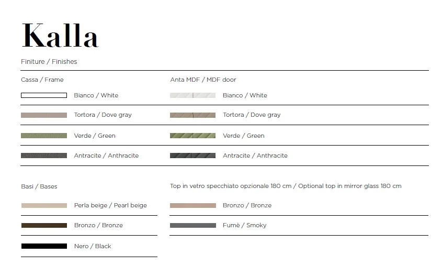Image resolution: width=442 pixels, height=277 pixels.
Task: Pick the Frame Anthracite swatch
Action: click(x=44, y=156)
